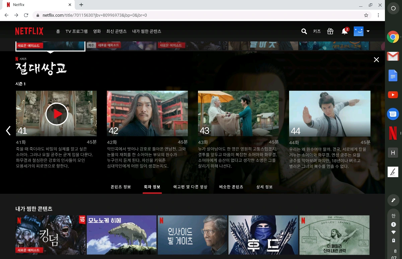Open a new Chrome tab

coord(81,5)
